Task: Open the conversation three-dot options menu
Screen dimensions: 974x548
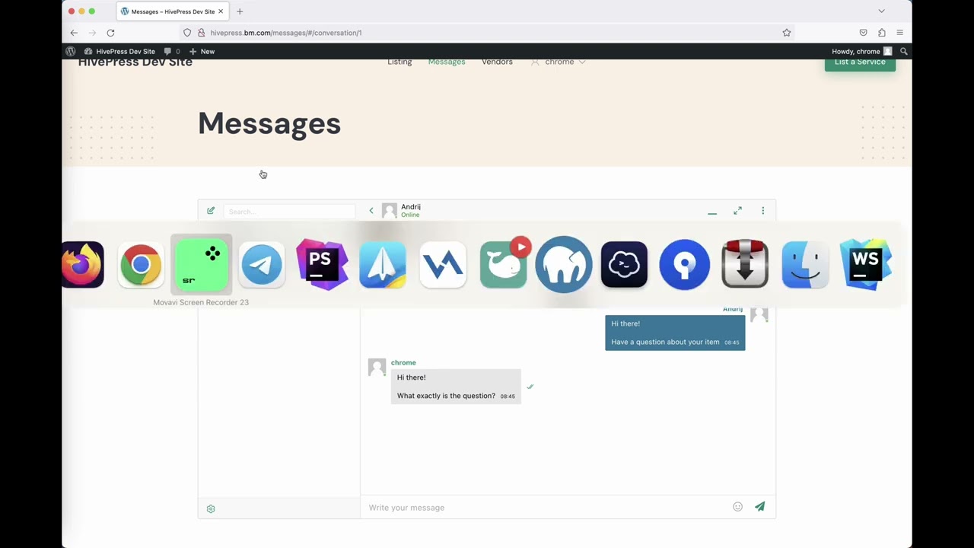Action: [762, 211]
